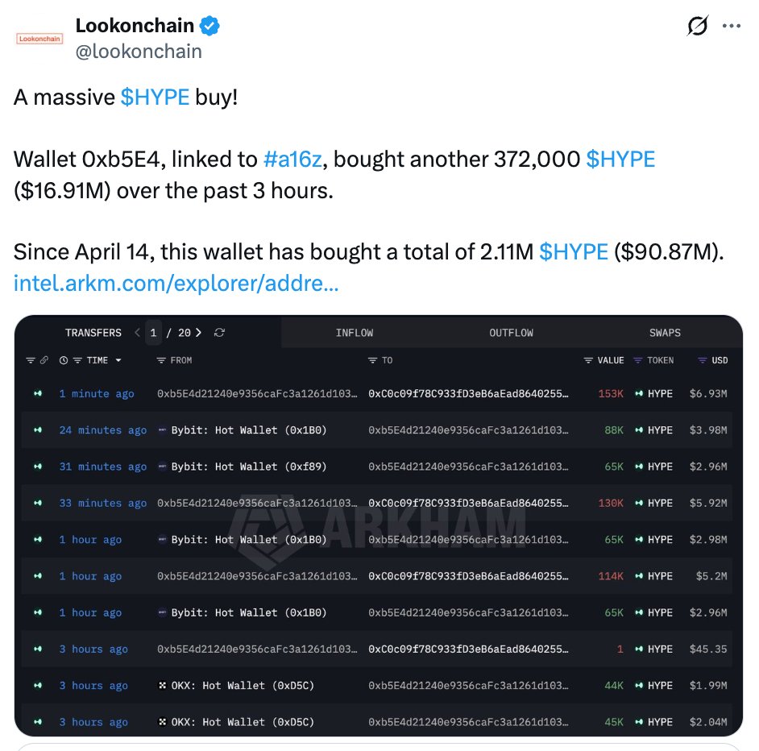
Task: Click the #a16z hashtag link
Action: [x=292, y=160]
